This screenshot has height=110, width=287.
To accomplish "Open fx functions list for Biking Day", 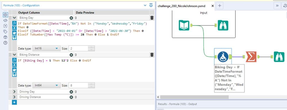I will point(14,23).
